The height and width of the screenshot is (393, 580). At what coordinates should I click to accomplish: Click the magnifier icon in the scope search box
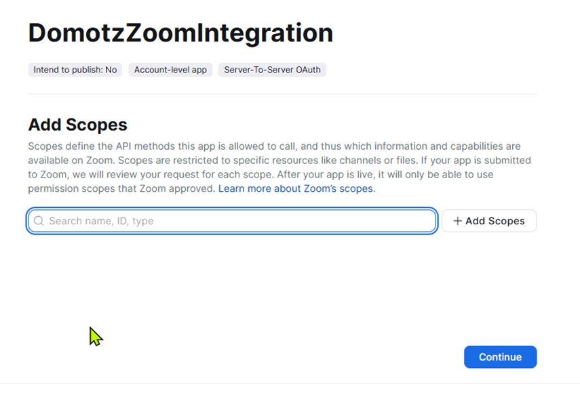point(39,221)
